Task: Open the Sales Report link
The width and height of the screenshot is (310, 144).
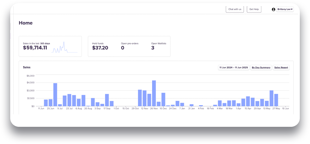Action: coord(281,67)
